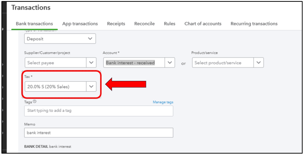
Task: Go to the Reconcile tab
Action: tap(144, 24)
